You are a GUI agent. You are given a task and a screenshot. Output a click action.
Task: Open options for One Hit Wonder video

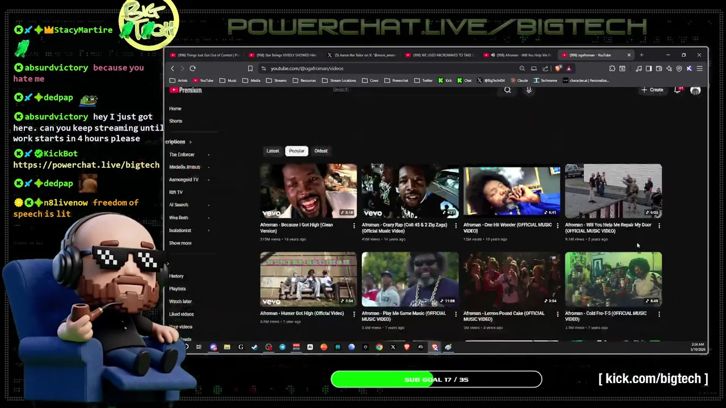click(x=557, y=226)
